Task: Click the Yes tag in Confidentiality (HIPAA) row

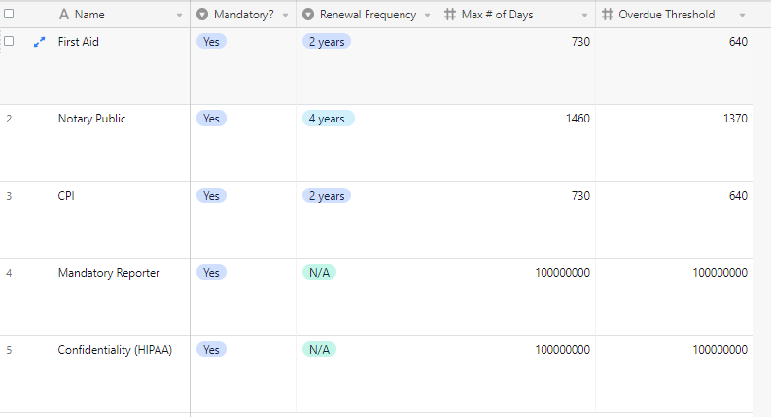Action: [x=211, y=350]
